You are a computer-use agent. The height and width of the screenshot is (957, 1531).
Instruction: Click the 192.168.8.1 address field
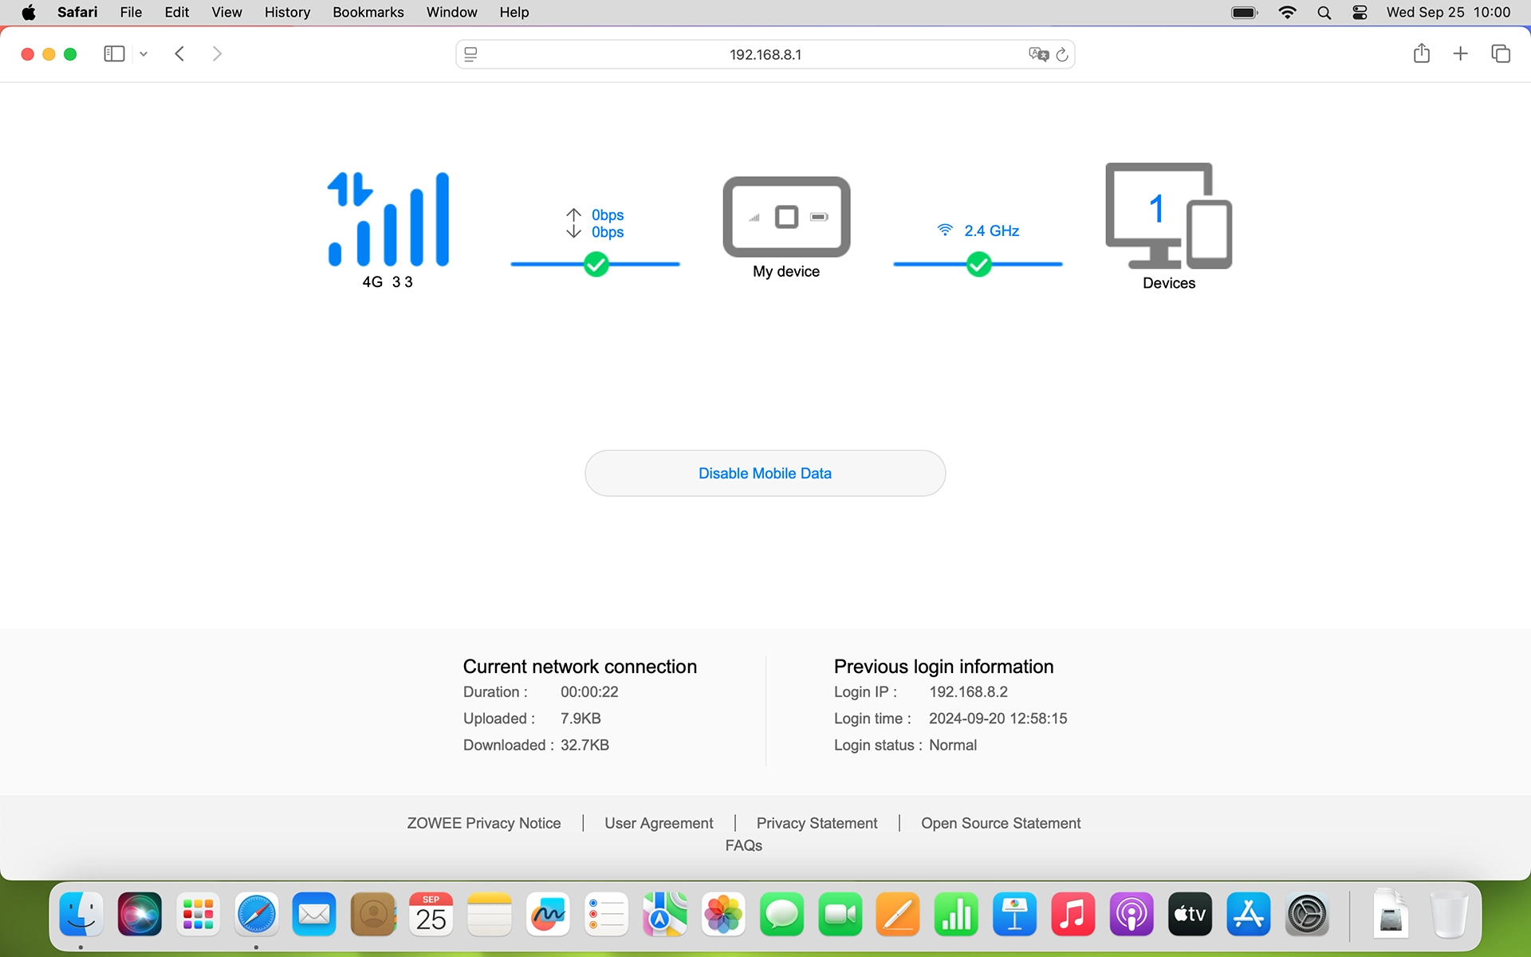[765, 54]
